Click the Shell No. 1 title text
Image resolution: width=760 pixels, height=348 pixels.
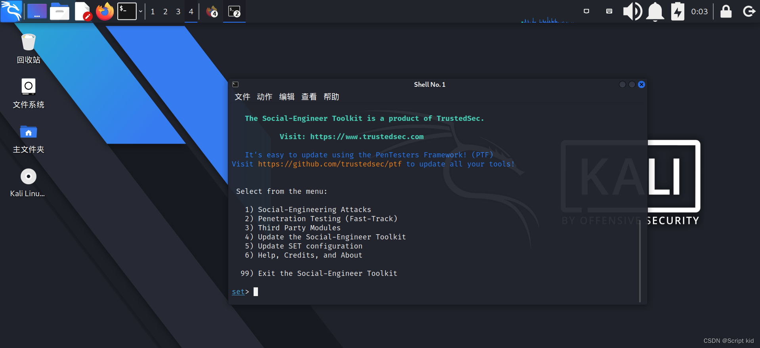click(x=430, y=84)
